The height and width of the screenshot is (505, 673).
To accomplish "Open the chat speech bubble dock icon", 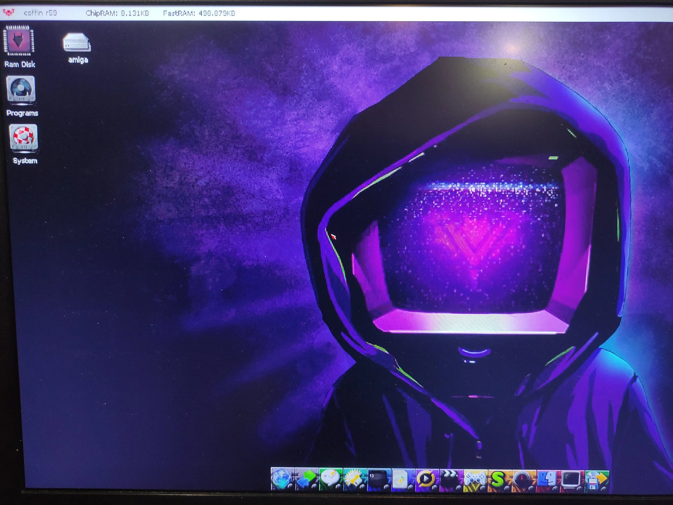I will [331, 479].
